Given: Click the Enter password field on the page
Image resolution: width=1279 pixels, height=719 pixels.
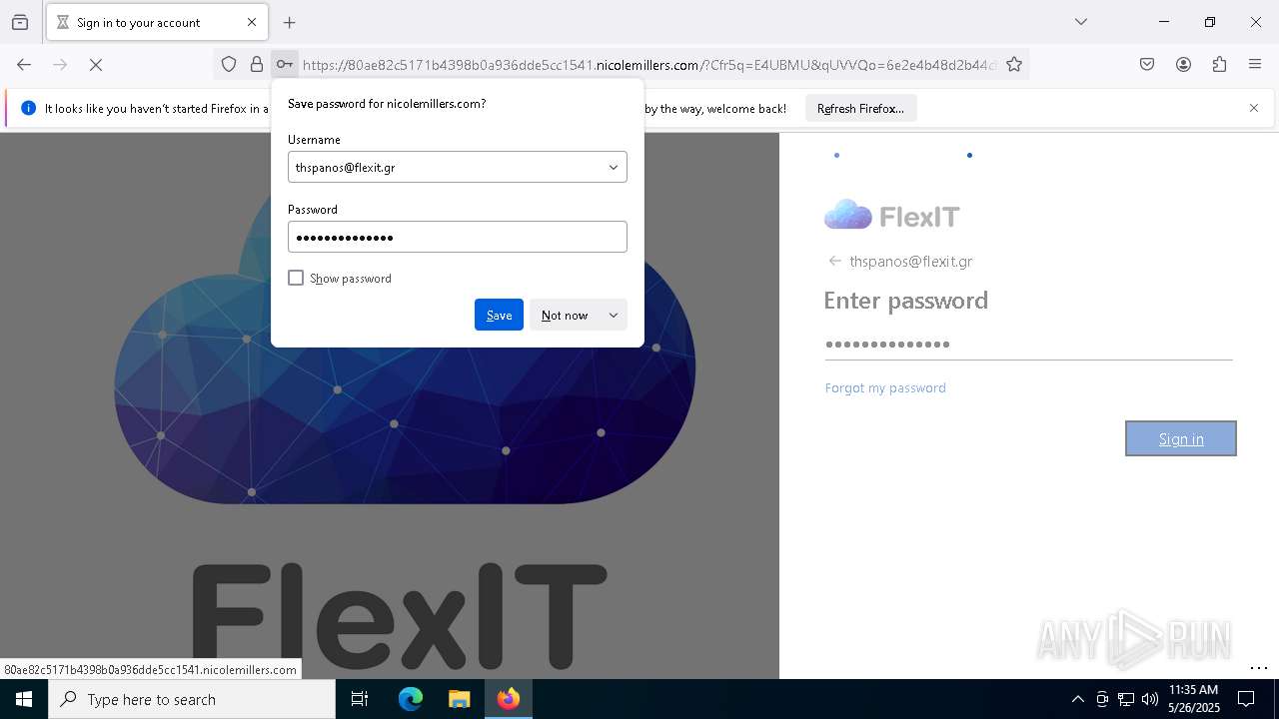Looking at the screenshot, I should tap(1028, 345).
